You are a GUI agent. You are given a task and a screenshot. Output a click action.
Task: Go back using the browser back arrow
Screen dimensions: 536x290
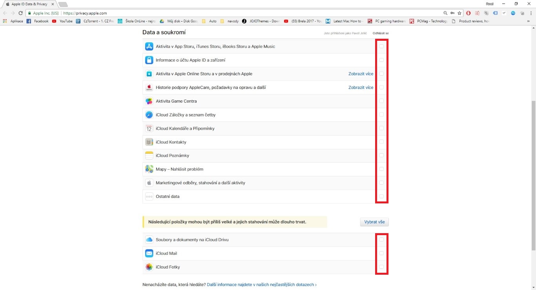[x=5, y=13]
